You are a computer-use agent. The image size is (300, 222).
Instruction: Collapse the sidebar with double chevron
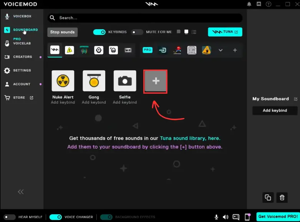click(21, 192)
